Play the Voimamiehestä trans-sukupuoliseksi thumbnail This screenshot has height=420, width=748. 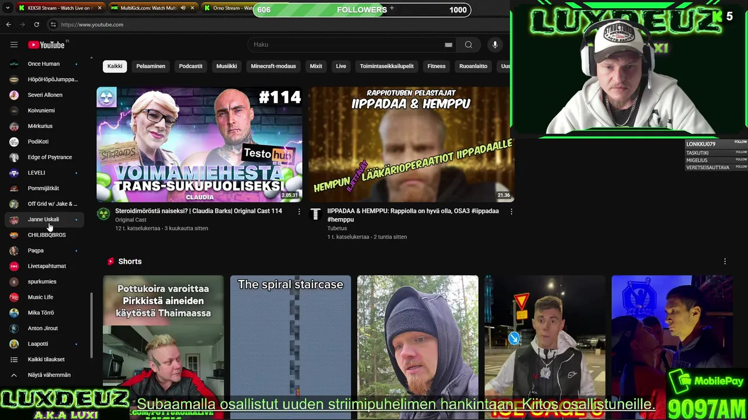(199, 145)
